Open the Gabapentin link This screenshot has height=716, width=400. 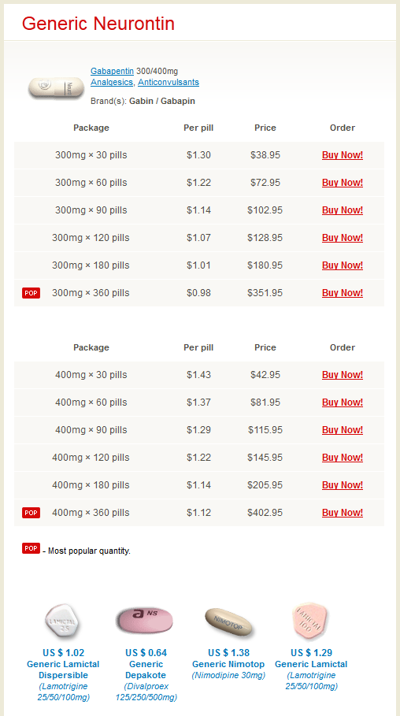(113, 71)
